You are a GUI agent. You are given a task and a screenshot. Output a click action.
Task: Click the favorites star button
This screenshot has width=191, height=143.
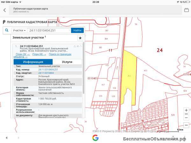80,38
